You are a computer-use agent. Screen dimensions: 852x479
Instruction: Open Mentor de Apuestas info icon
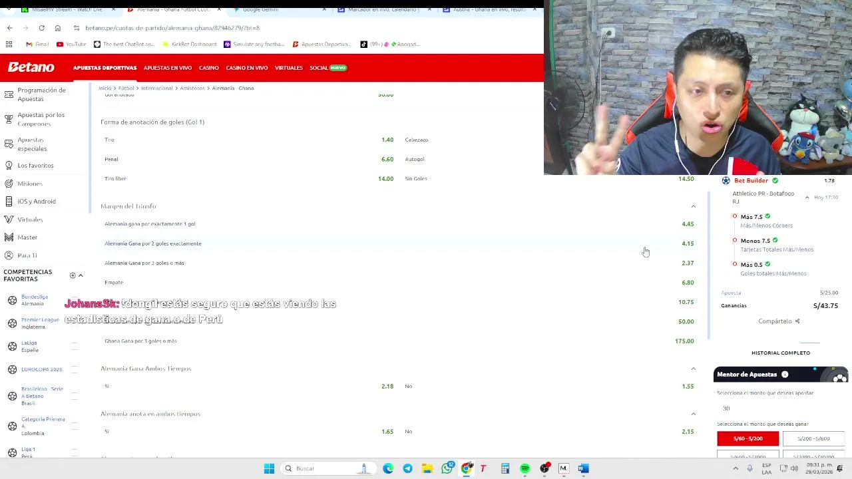click(x=785, y=375)
